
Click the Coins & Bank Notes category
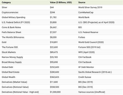(x=11, y=27)
